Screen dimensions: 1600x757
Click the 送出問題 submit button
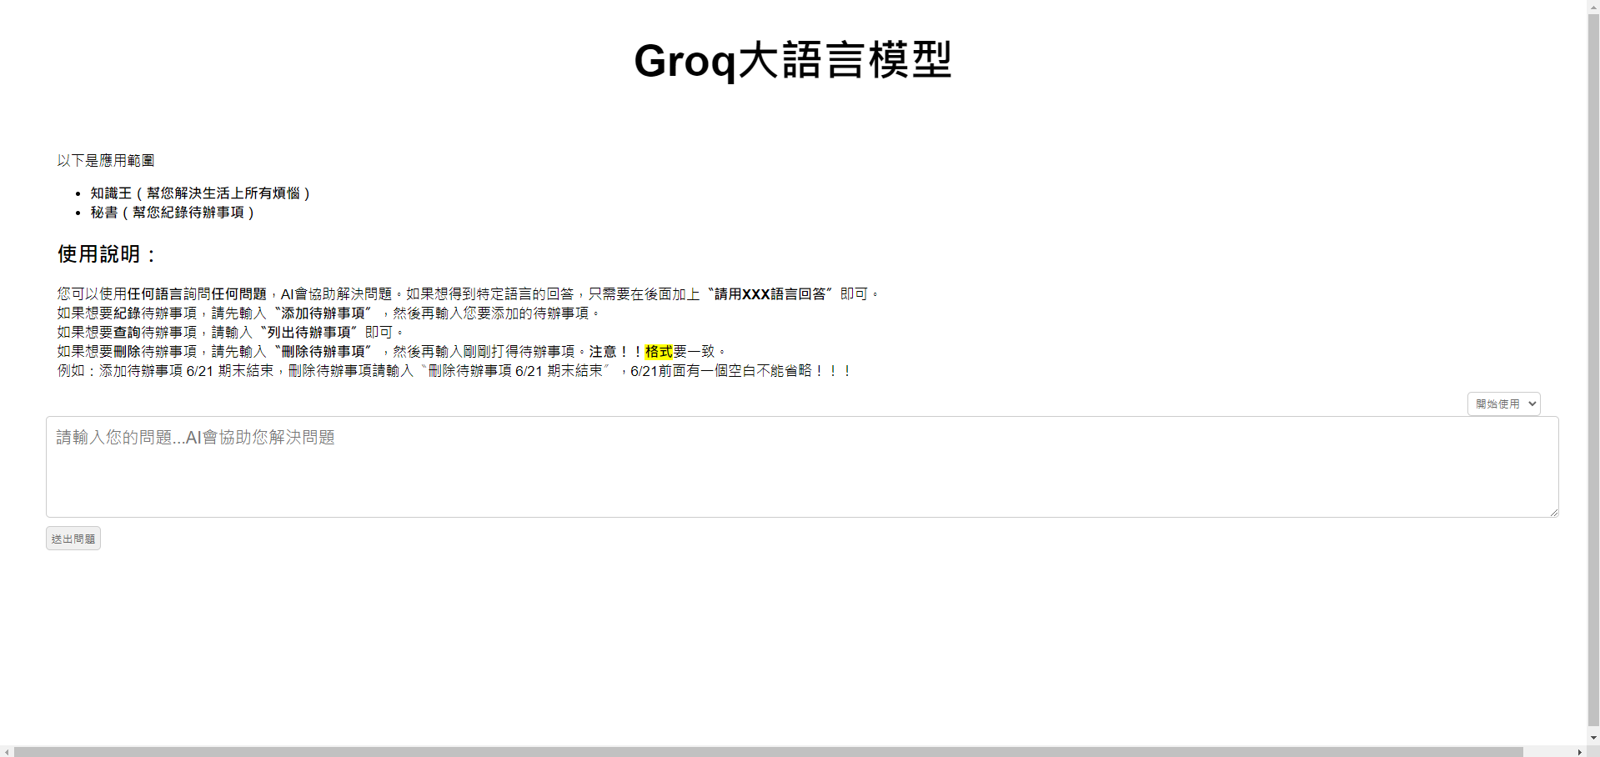pyautogui.click(x=73, y=539)
